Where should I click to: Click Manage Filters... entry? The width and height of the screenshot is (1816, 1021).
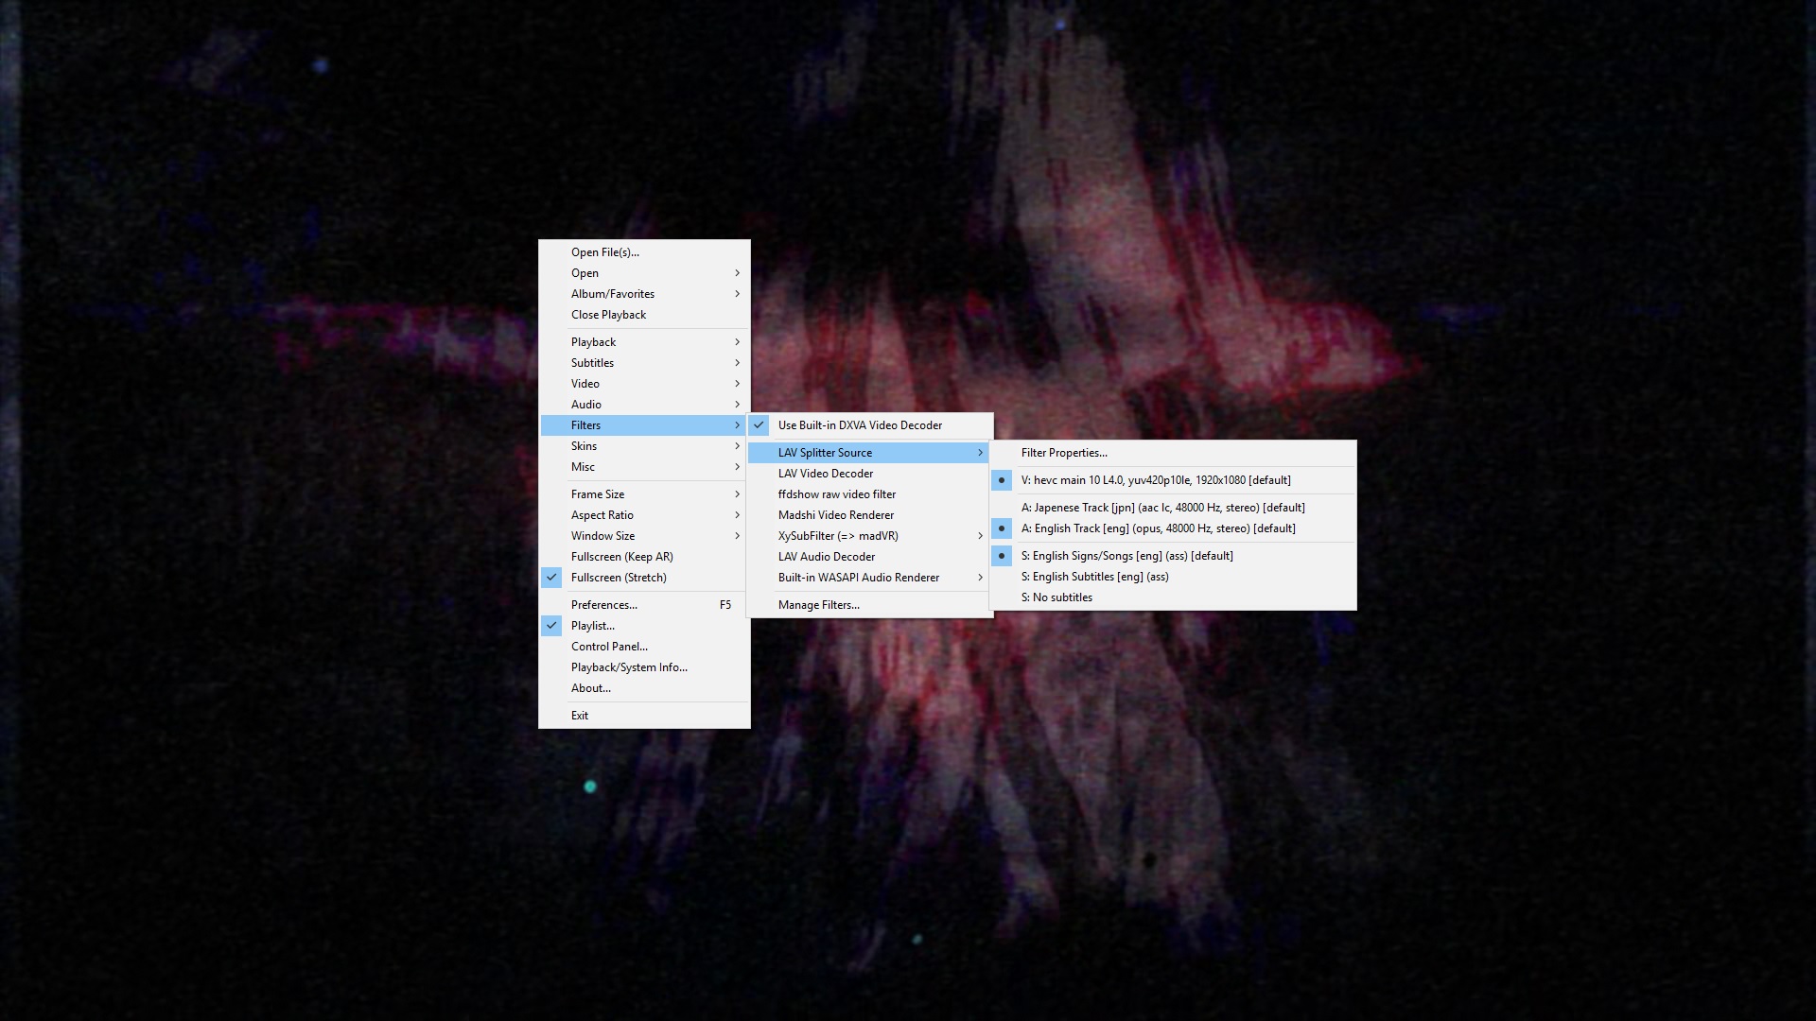tap(818, 605)
